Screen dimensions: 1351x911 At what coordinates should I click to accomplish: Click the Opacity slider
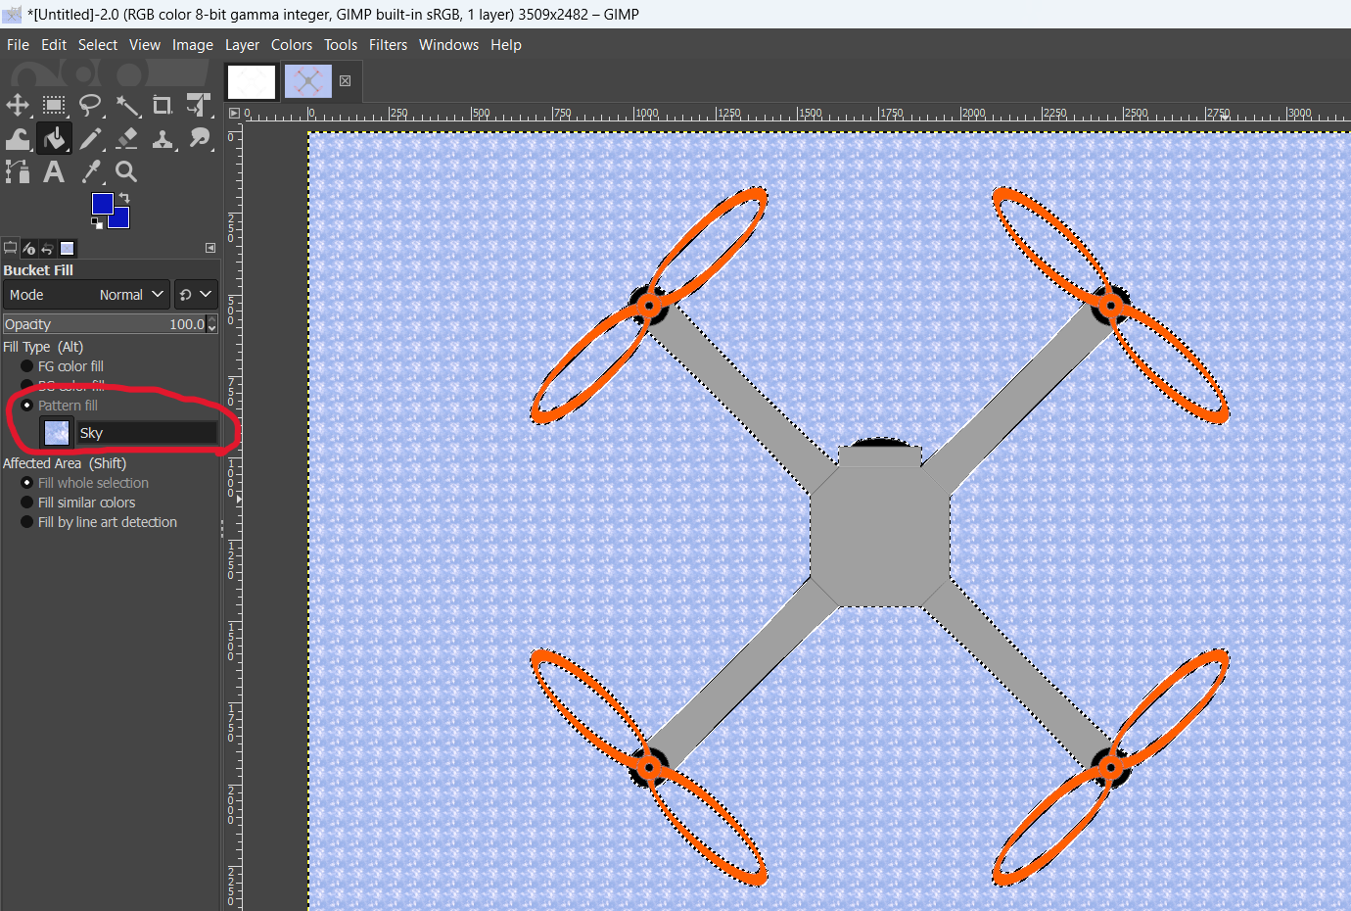[105, 324]
